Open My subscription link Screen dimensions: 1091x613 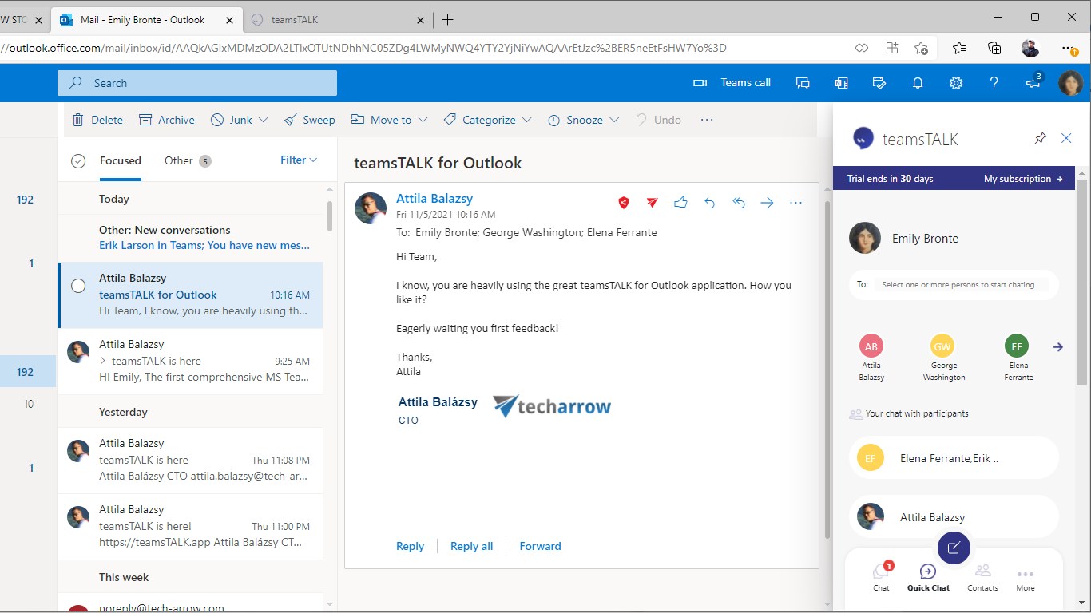[1023, 179]
